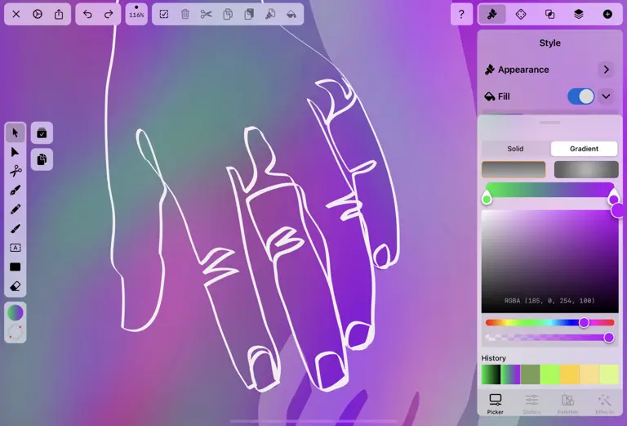Open the Sliders color tab
627x426 pixels.
click(531, 404)
